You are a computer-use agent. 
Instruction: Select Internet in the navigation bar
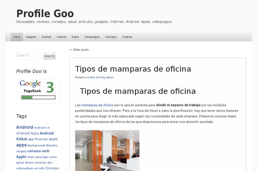click(x=61, y=37)
